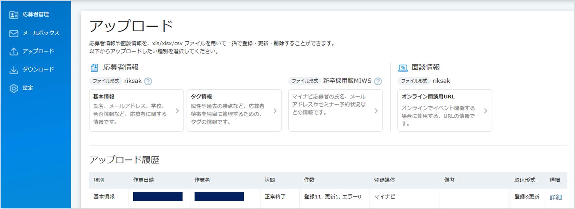
Task: Expand the 基本情報 card chevron arrow
Action: click(177, 111)
